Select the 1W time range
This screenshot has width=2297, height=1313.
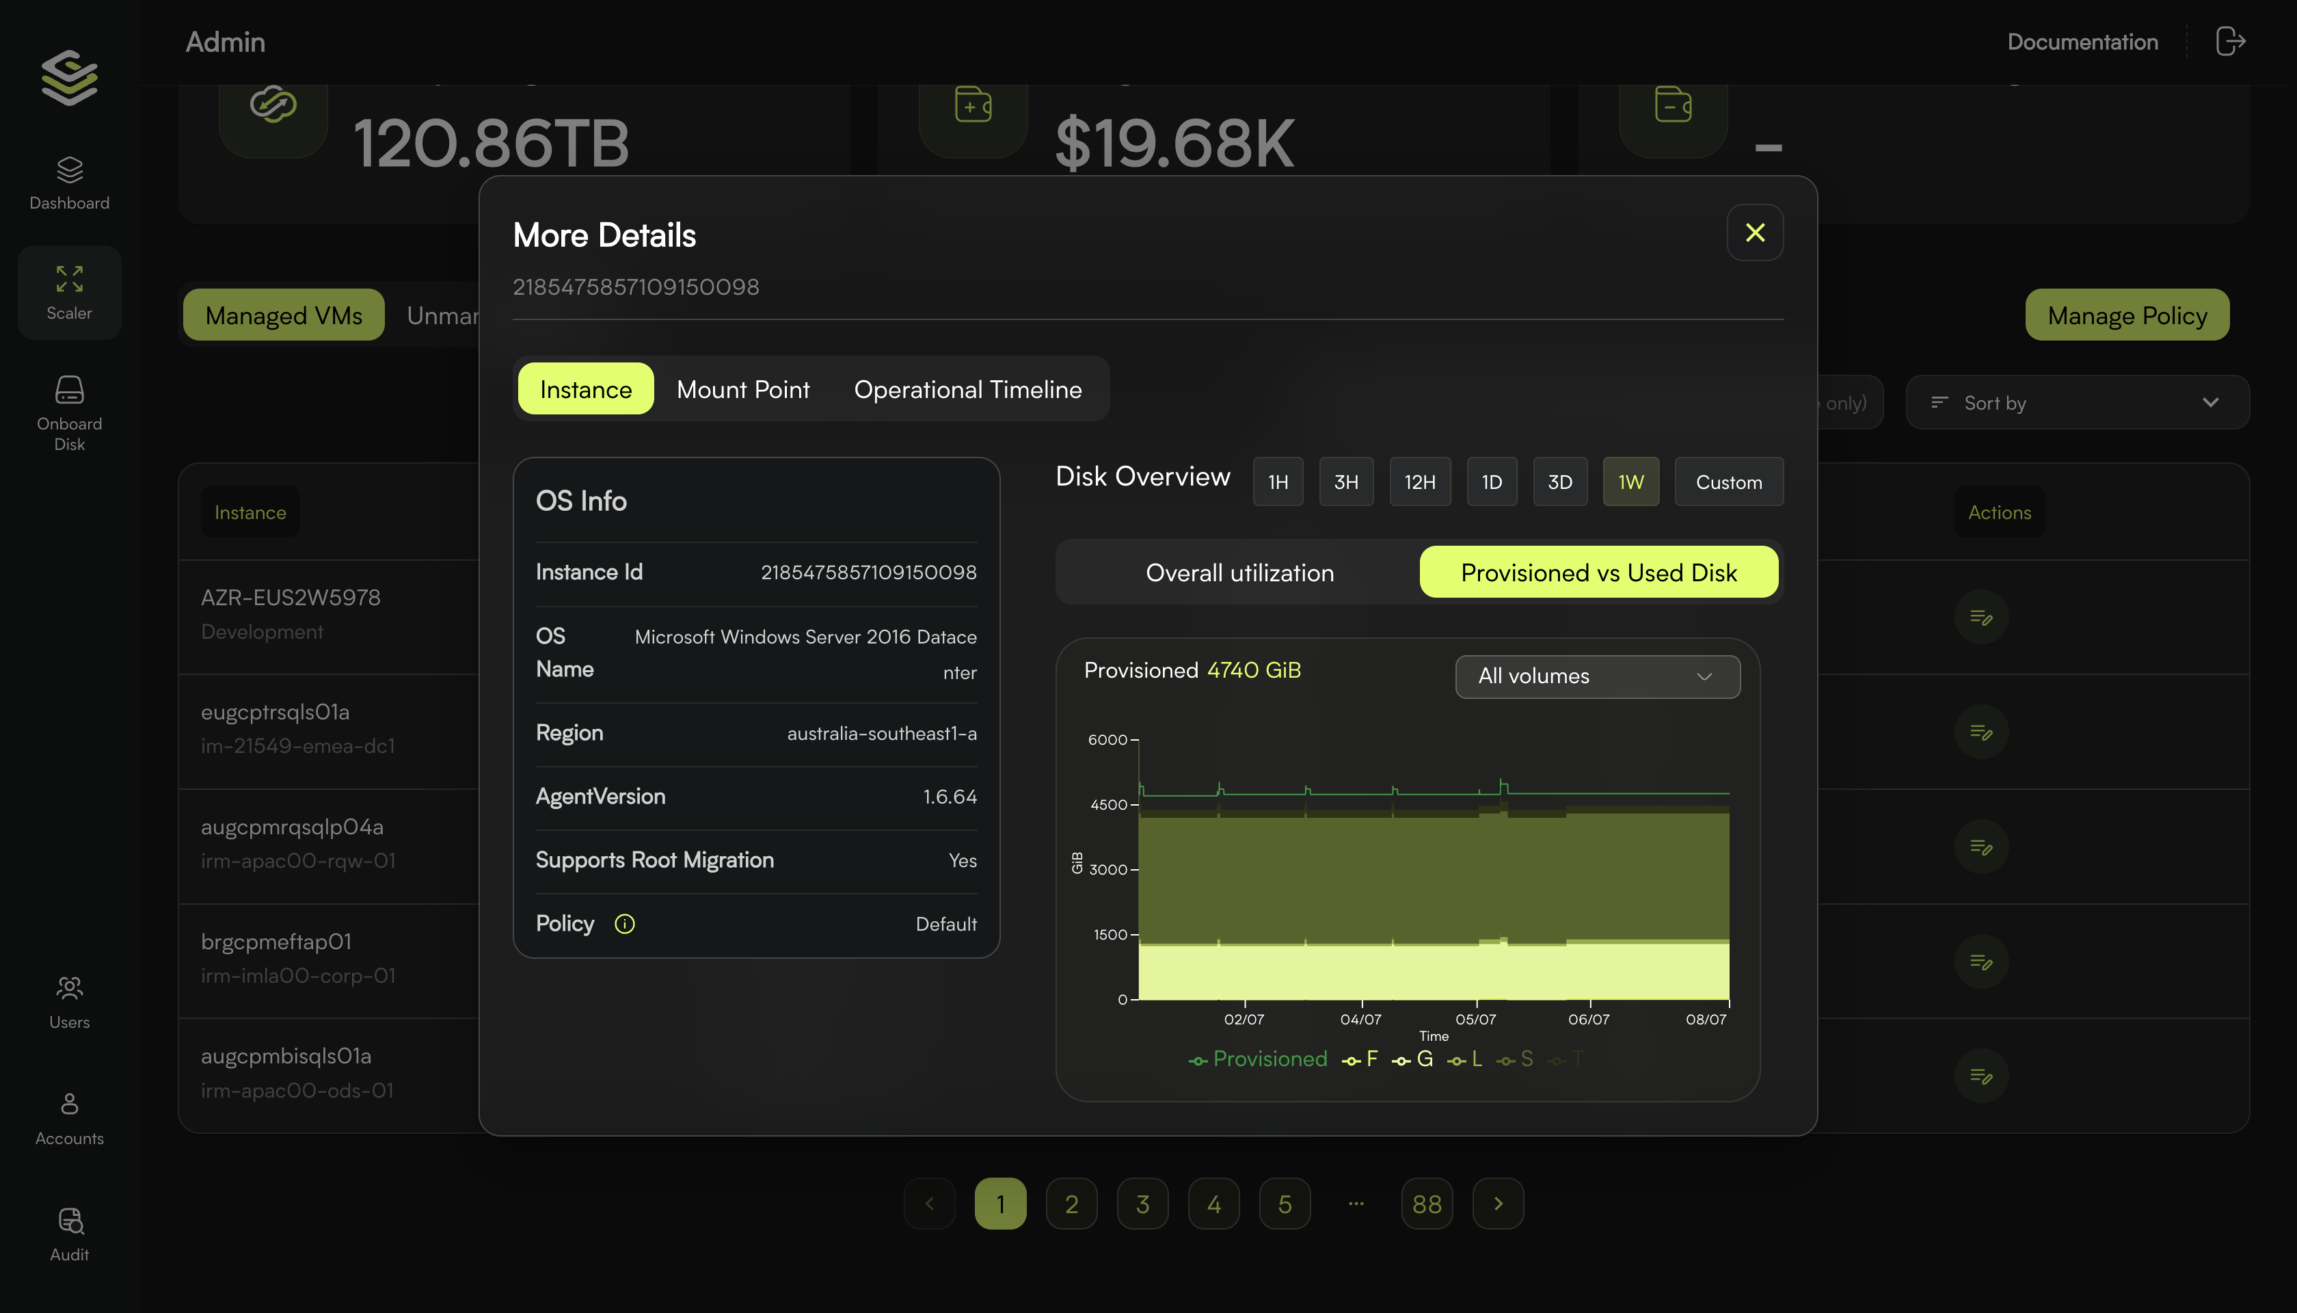(x=1630, y=481)
